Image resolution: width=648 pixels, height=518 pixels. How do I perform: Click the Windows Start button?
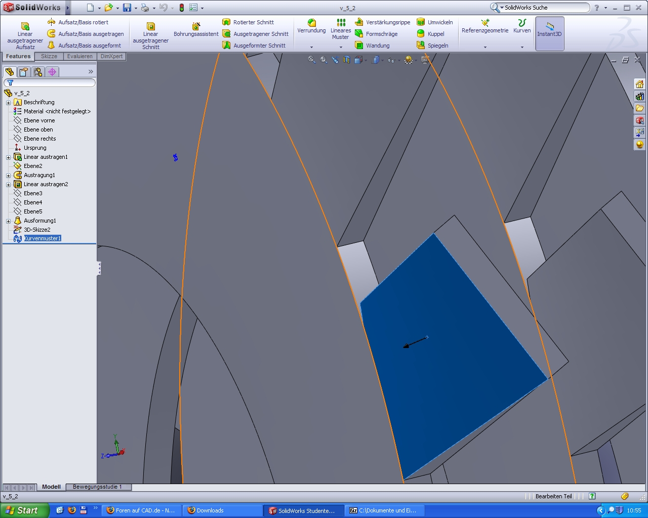pos(24,510)
